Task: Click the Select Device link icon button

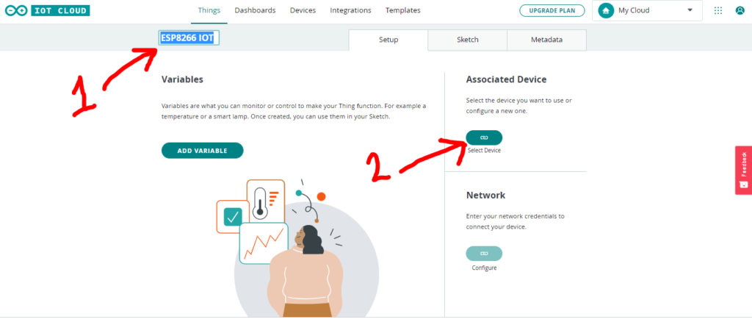Action: point(484,137)
